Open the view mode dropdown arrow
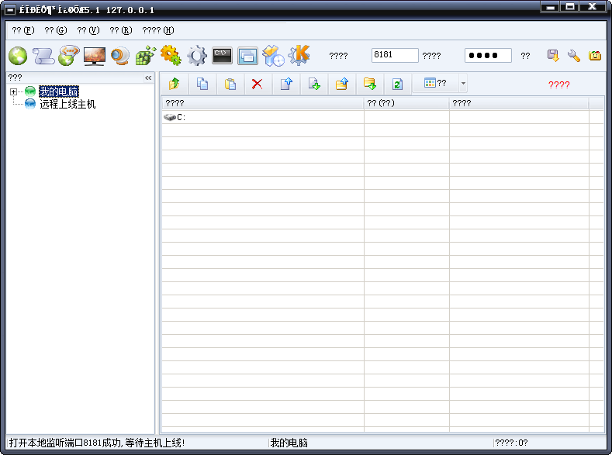Viewport: 612px width, 455px height. point(463,84)
